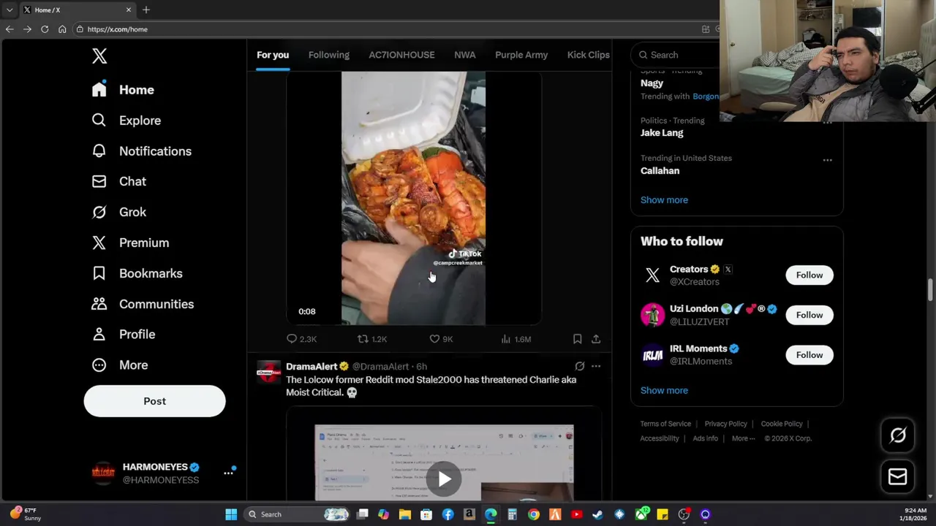
Task: View analytics showing 1.6M views
Action: tap(516, 339)
